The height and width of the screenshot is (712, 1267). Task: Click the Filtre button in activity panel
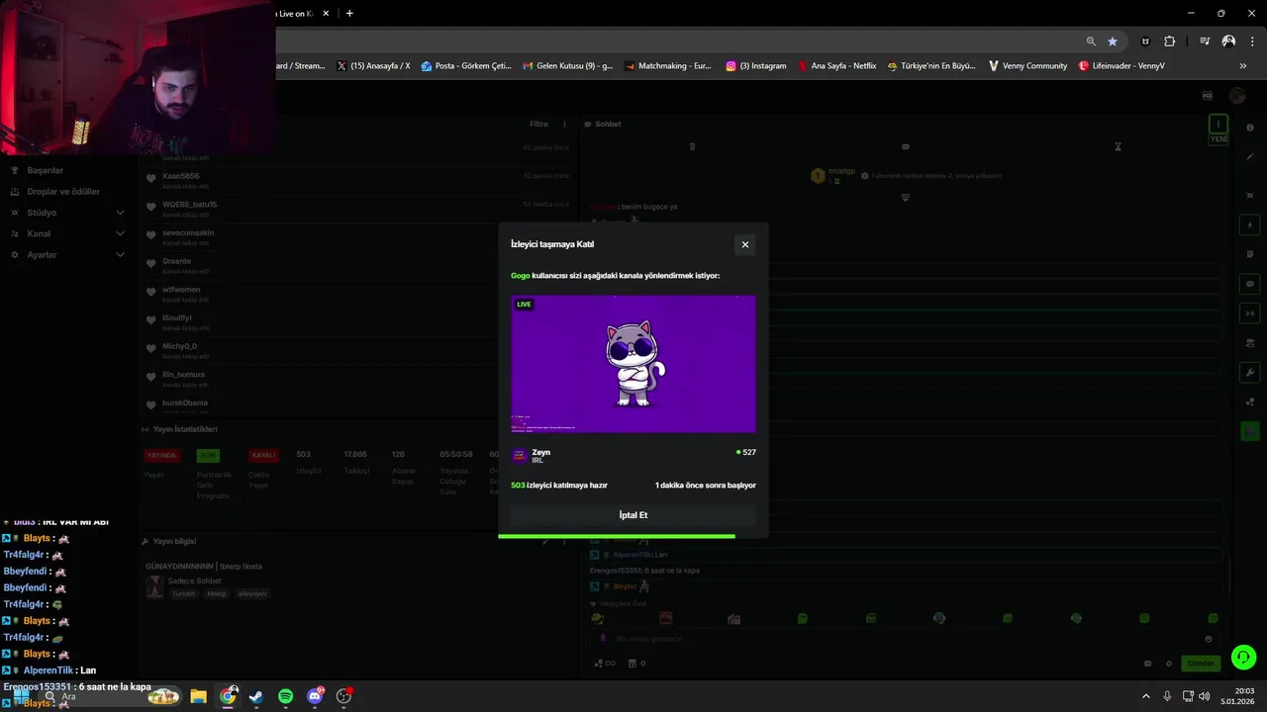(x=538, y=125)
